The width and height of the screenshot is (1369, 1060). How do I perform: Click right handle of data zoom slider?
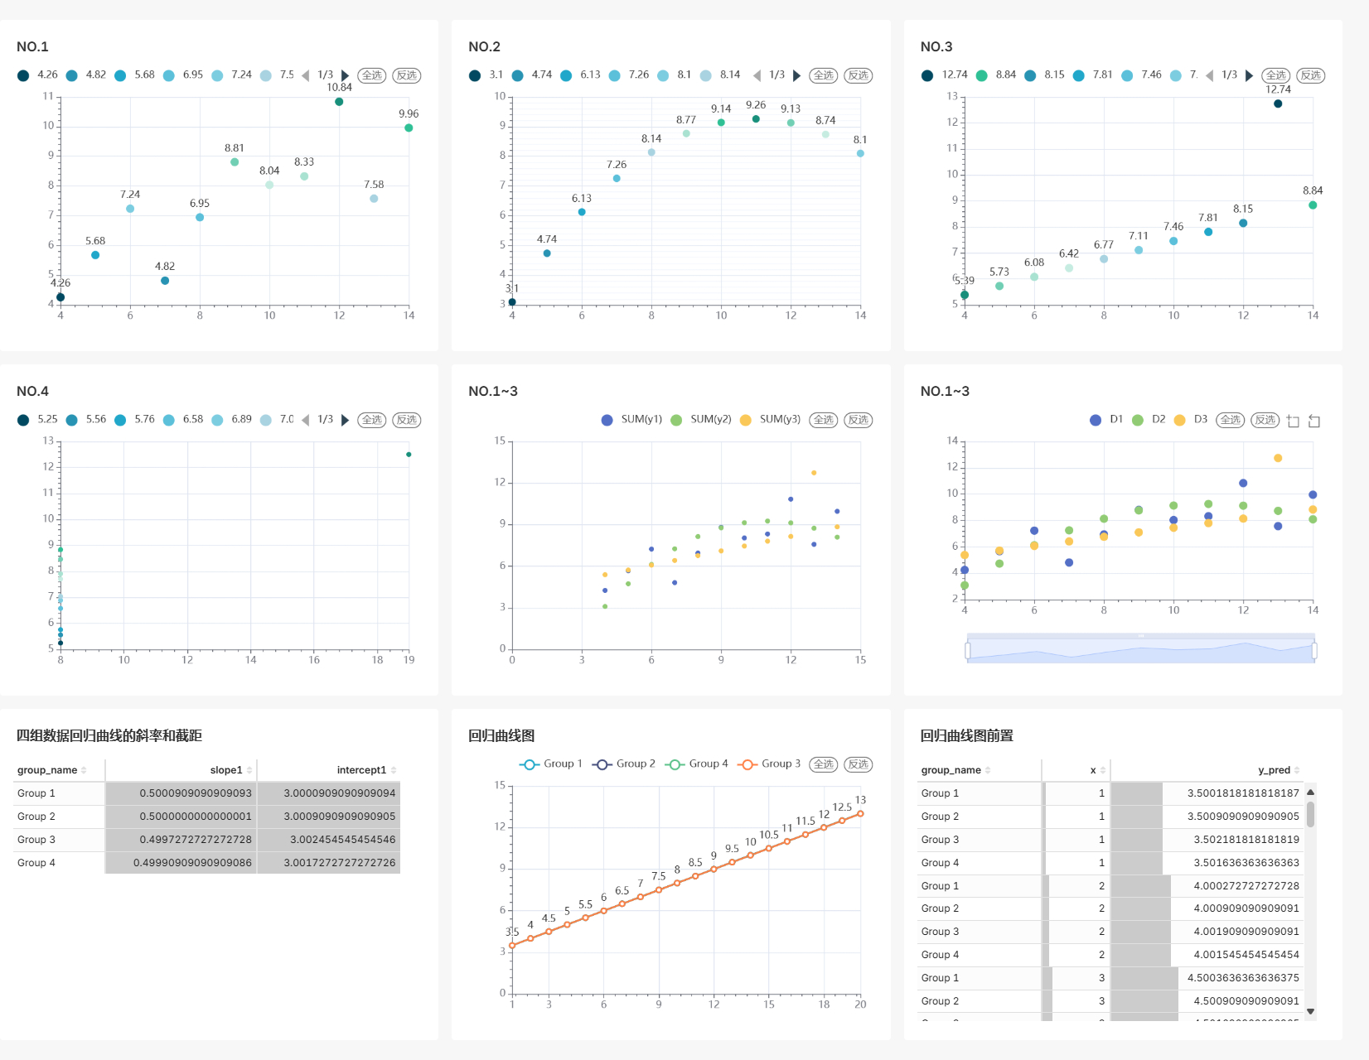[x=1314, y=651]
